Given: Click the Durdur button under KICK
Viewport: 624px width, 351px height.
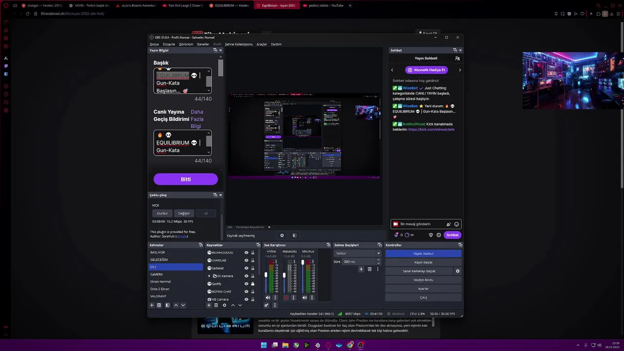Looking at the screenshot, I should 162,213.
